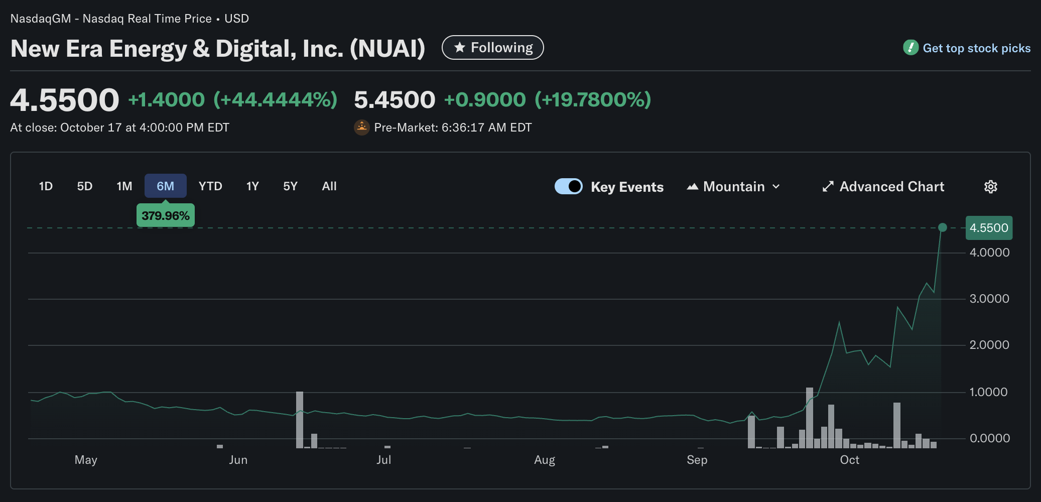Click the expand arrows icon for Advanced Chart

tap(828, 187)
